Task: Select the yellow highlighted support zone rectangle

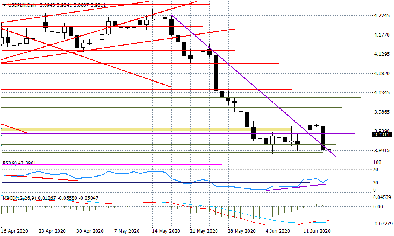Action: (x=146, y=130)
